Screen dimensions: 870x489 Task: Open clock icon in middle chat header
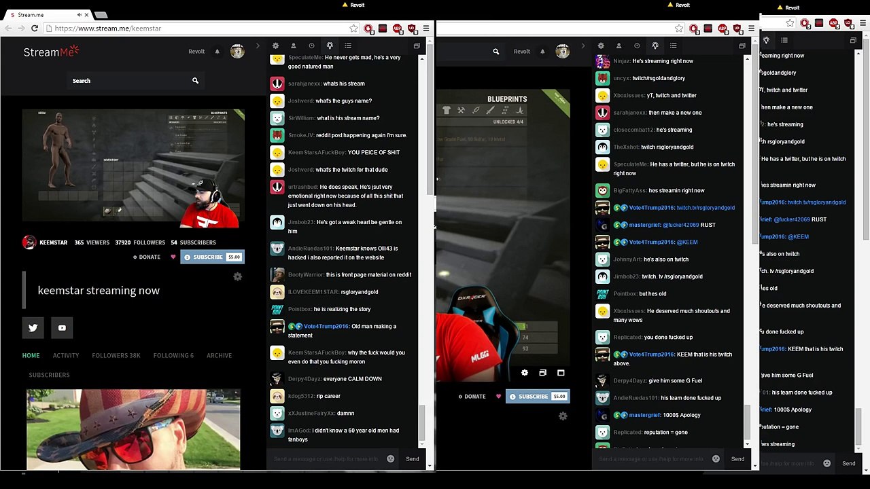pyautogui.click(x=637, y=46)
